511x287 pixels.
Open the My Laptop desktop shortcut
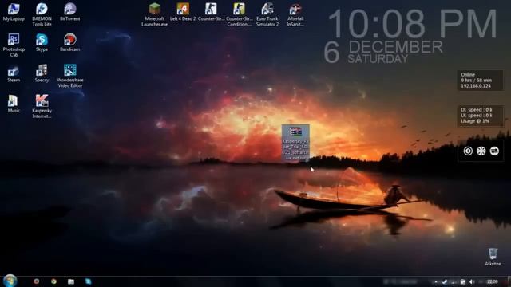click(14, 13)
